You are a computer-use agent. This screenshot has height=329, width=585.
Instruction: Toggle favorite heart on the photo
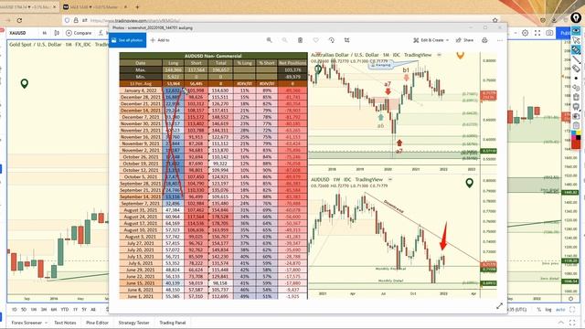(x=315, y=40)
